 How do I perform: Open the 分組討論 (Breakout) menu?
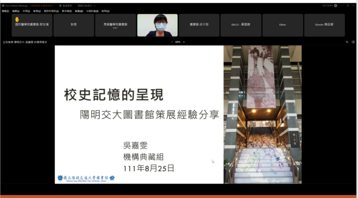[x=92, y=11]
